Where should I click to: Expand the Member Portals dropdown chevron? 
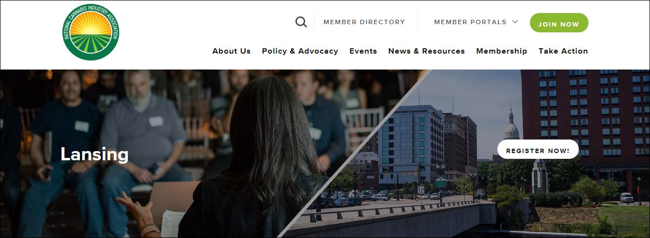point(515,22)
